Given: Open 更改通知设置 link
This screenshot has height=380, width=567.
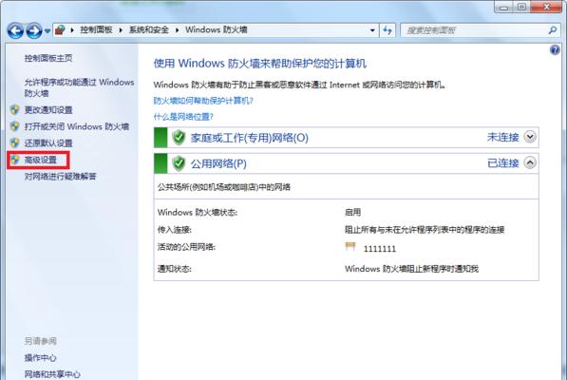Looking at the screenshot, I should [x=48, y=110].
